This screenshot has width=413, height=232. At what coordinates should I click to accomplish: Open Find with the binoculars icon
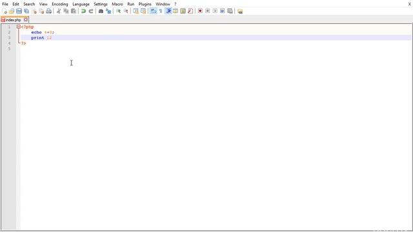coord(101,11)
